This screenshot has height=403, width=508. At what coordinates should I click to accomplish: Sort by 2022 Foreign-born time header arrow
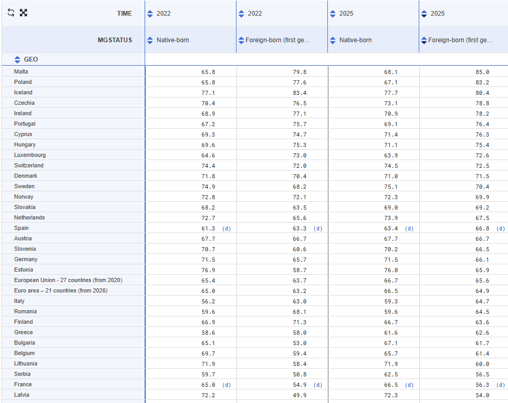(x=241, y=14)
